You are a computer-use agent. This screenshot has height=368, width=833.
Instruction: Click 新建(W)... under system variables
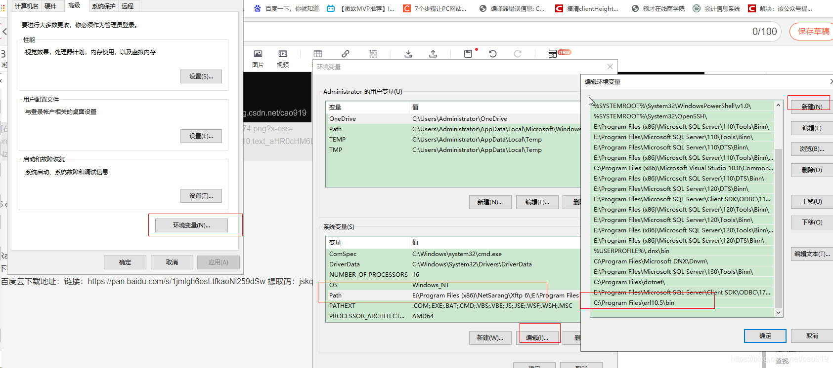(x=490, y=338)
